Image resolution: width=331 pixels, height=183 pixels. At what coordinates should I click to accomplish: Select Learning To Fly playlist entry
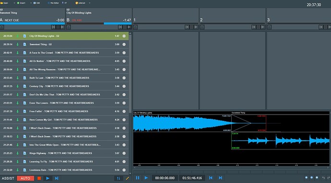pyautogui.click(x=64, y=162)
